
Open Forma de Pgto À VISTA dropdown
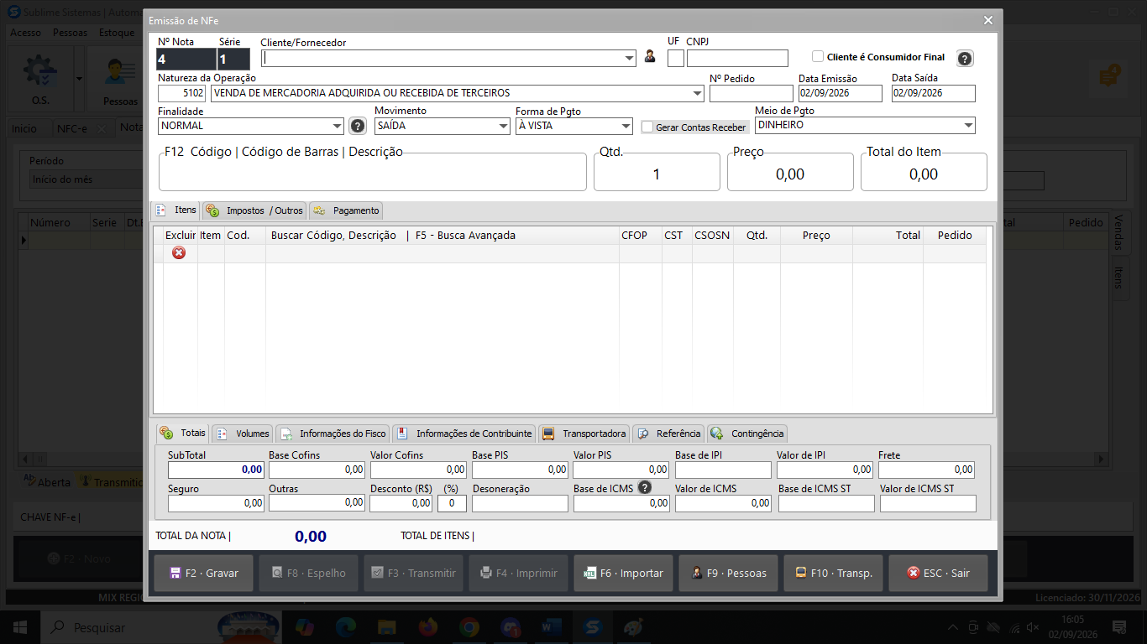(x=626, y=126)
